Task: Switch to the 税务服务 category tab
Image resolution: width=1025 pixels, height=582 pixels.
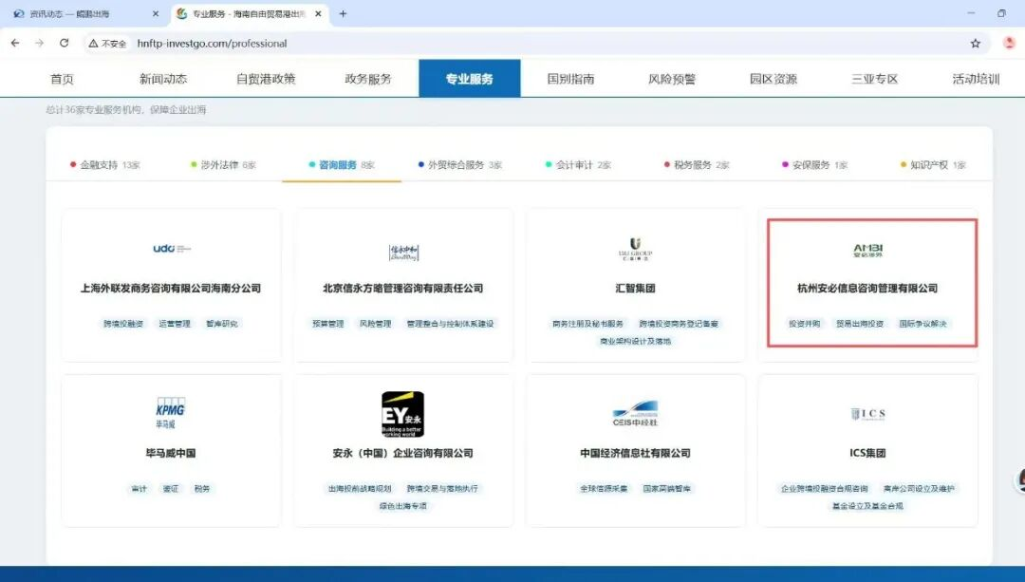Action: point(697,165)
